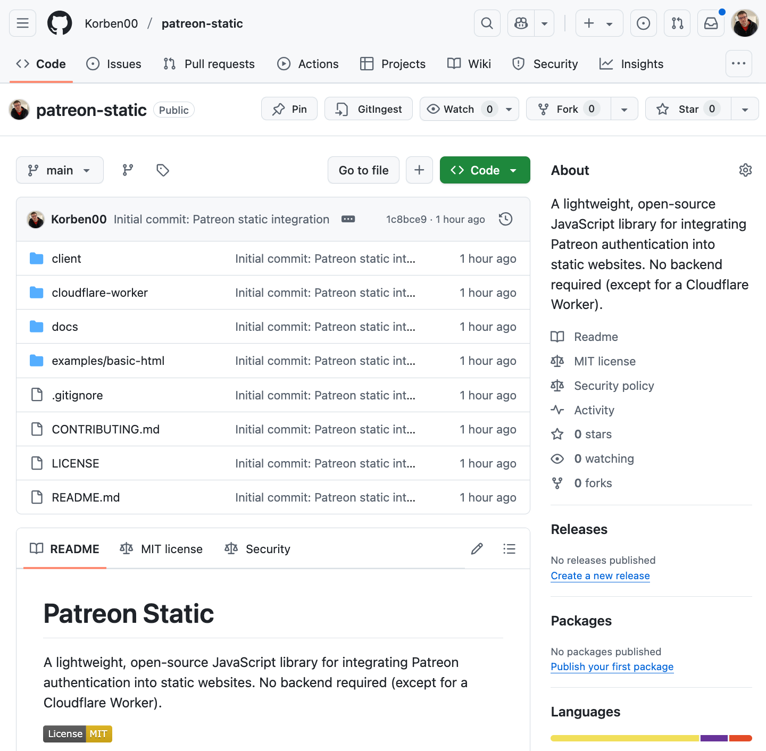Screen dimensions: 766x751
Task: Expand the Star lists dropdown arrow
Action: (745, 109)
